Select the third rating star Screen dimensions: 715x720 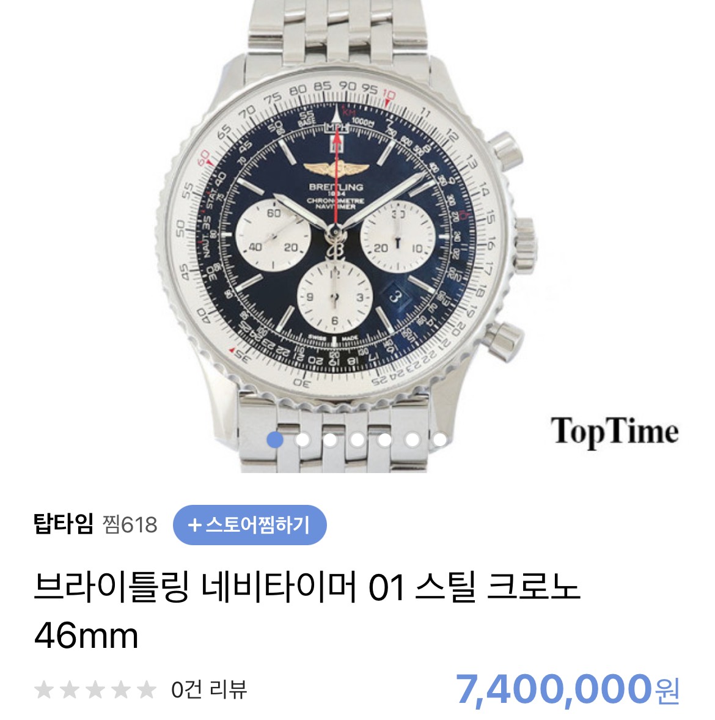click(x=95, y=689)
